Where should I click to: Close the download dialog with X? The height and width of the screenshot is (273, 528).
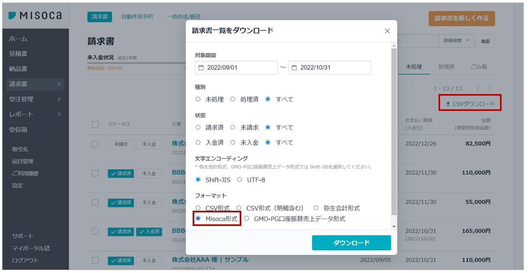click(x=387, y=31)
